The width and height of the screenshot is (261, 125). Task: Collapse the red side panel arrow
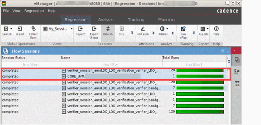click(235, 51)
